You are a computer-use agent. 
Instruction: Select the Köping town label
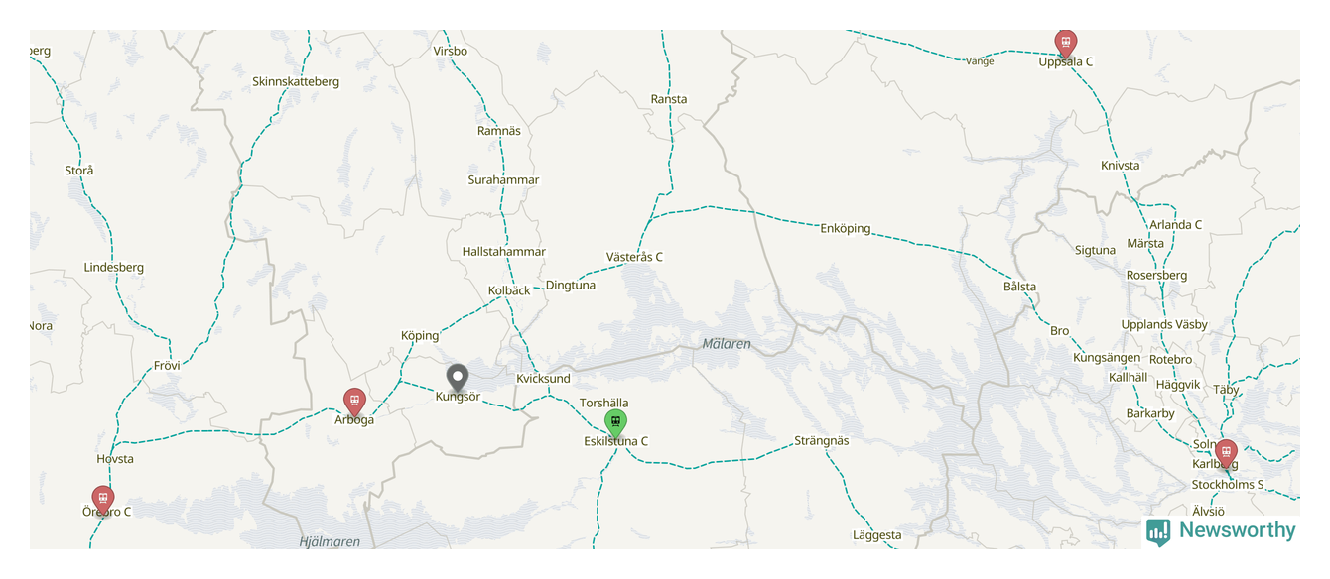click(x=420, y=335)
